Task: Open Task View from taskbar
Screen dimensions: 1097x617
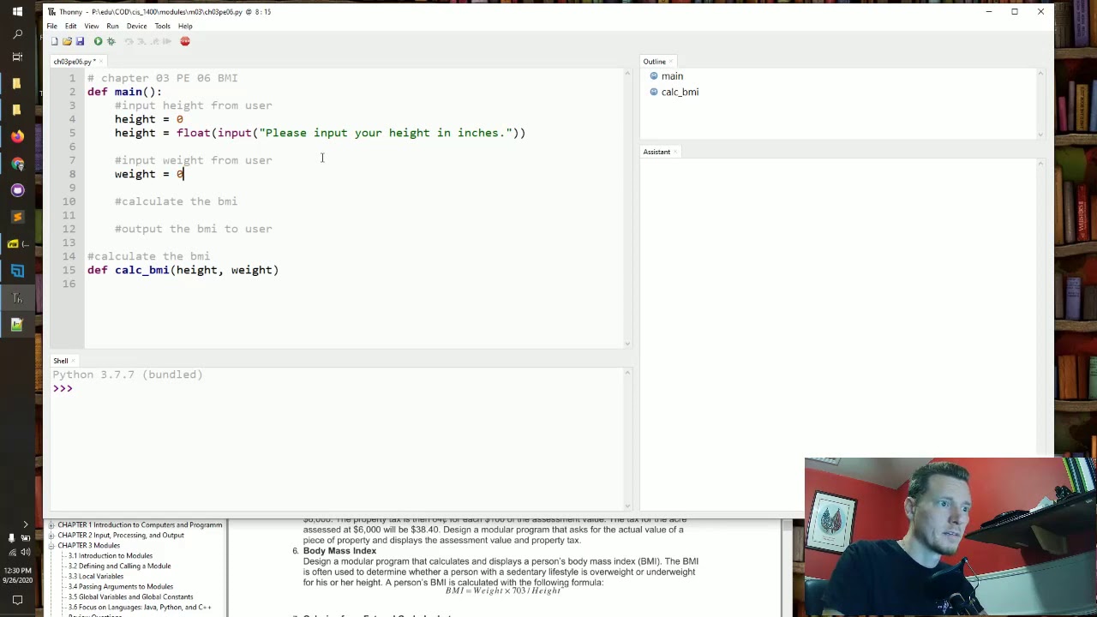Action: pos(17,57)
